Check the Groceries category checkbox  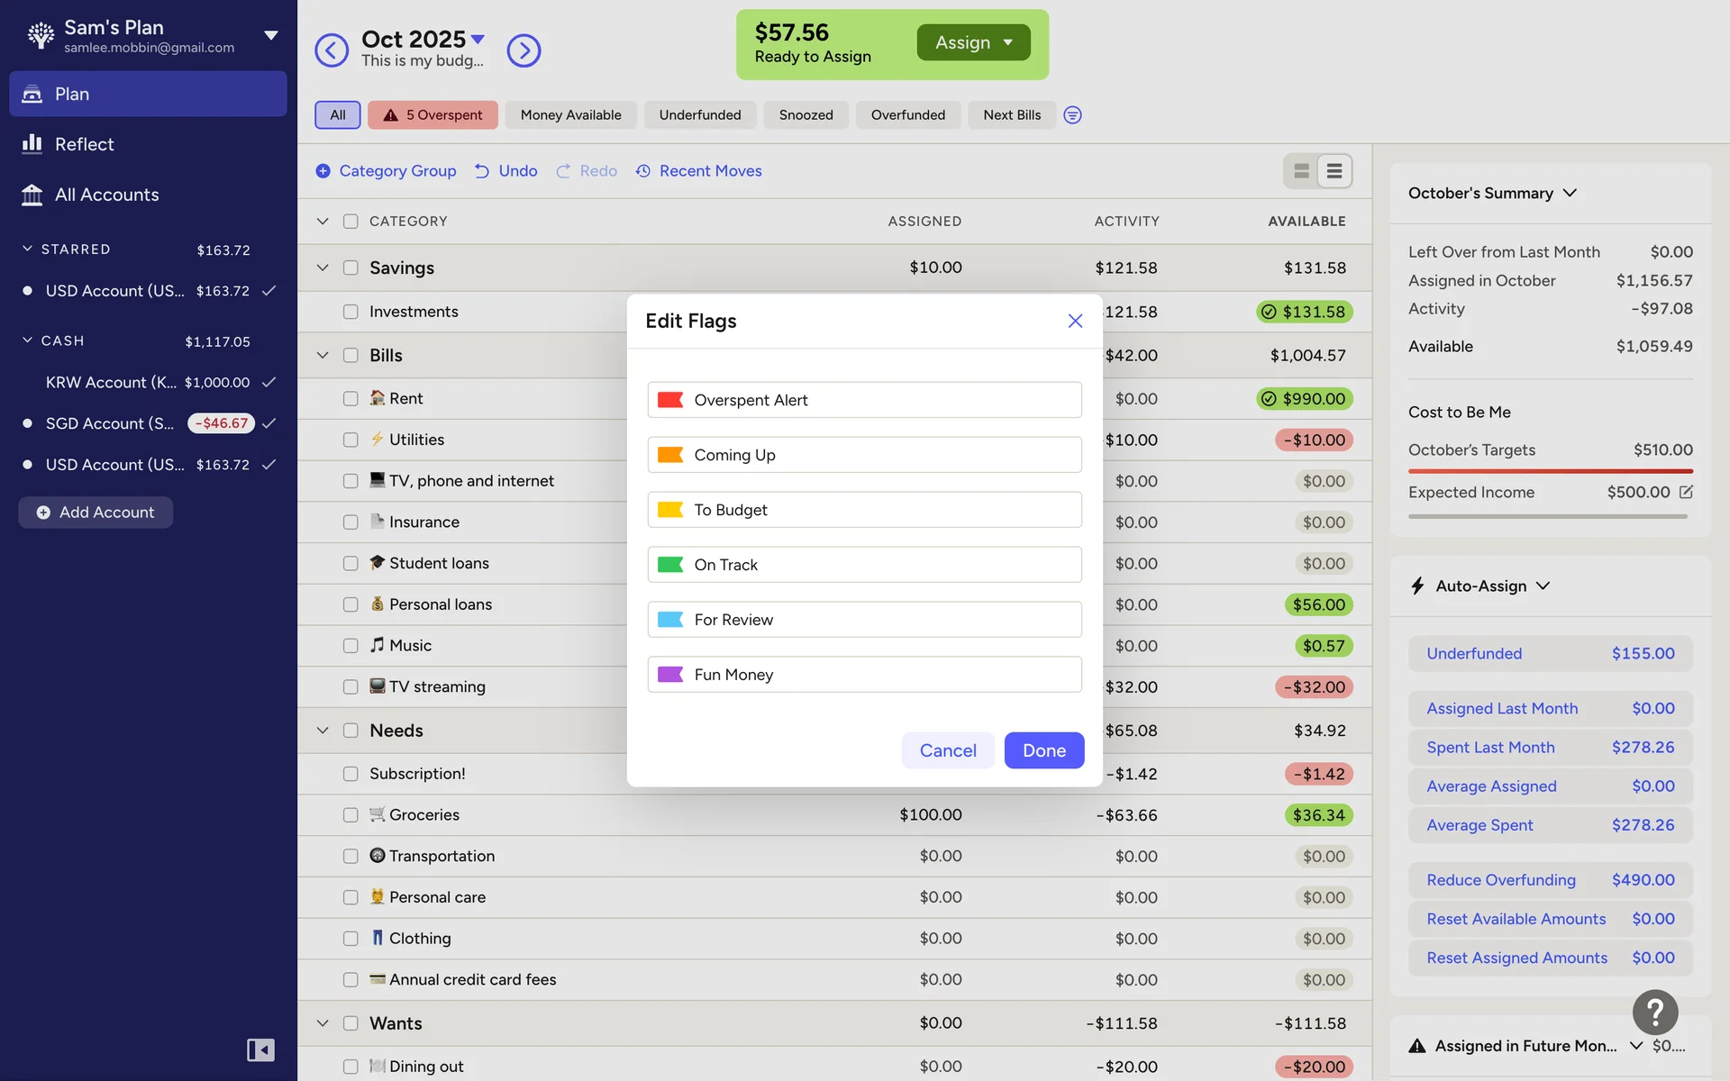click(351, 815)
